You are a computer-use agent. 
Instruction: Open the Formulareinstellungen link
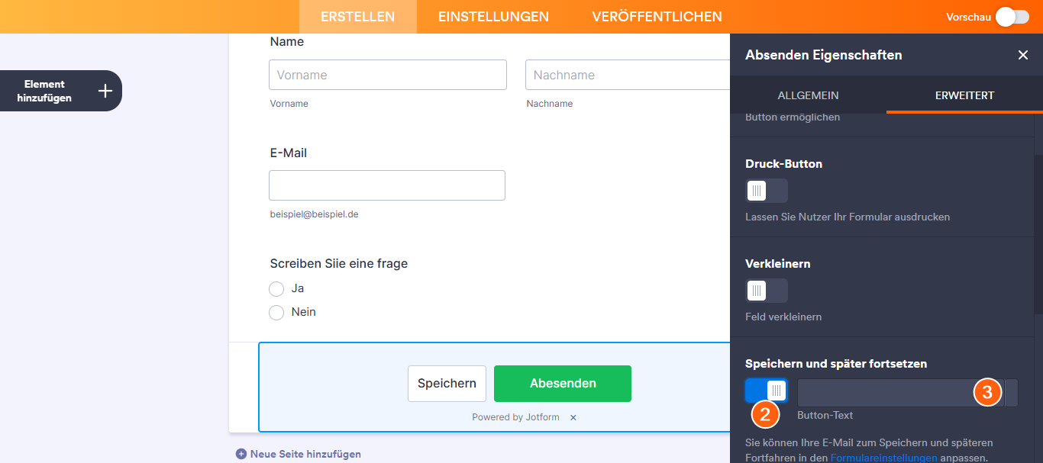(883, 458)
